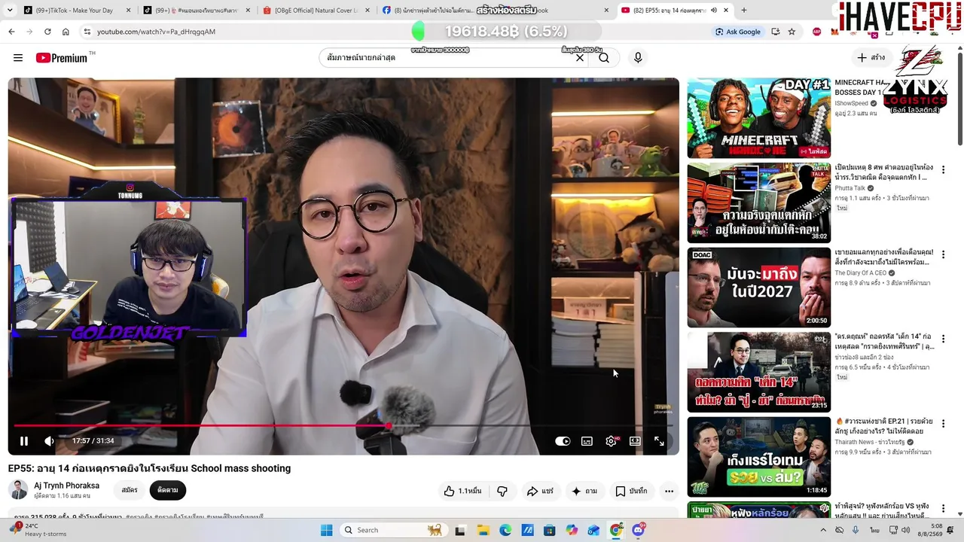The image size is (964, 542).
Task: Open more actions menu below video
Action: point(669,491)
